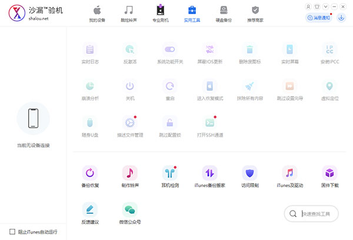Select the 实用工具 tab
Screen dimensions: 353x240
[192, 14]
